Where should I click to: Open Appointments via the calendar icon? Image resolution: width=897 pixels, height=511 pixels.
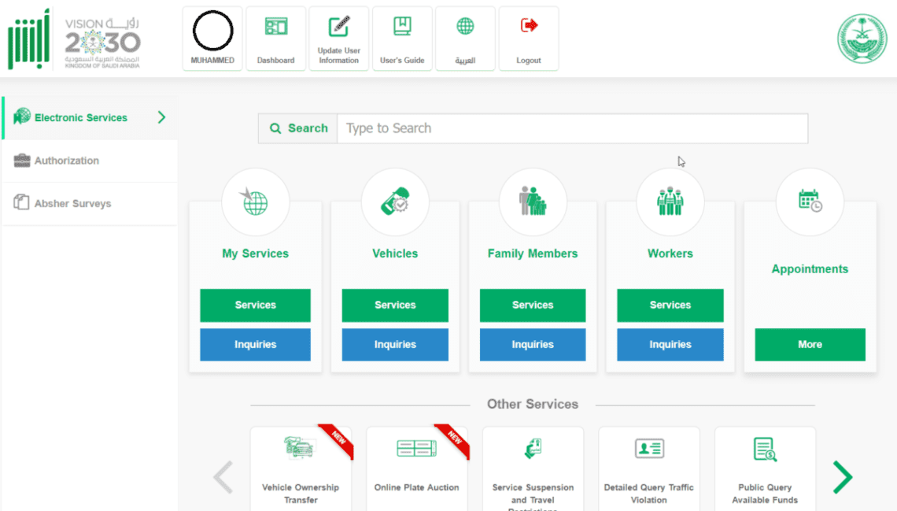click(810, 202)
